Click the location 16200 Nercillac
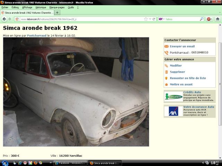 tap(71, 156)
